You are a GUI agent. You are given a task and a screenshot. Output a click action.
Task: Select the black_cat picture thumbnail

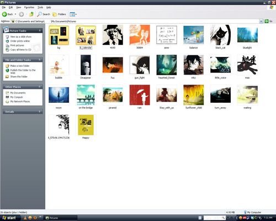pyautogui.click(x=220, y=35)
